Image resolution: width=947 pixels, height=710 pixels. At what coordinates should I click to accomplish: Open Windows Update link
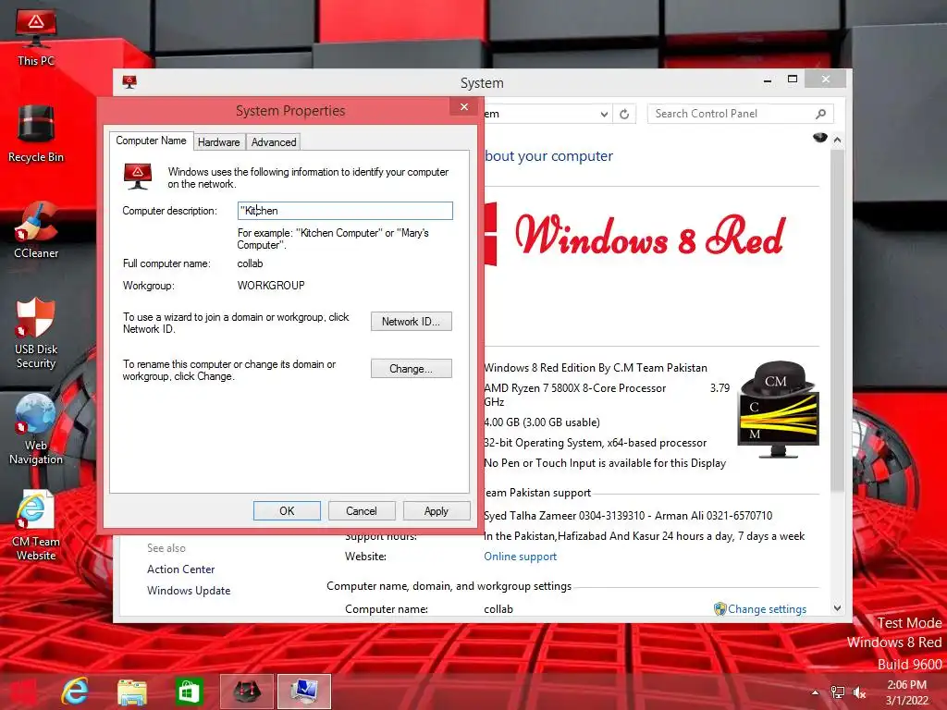189,591
